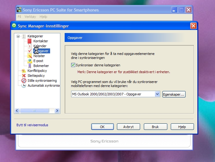Click the tree scrollbar right arrow
The height and width of the screenshot is (162, 215).
[x=57, y=110]
